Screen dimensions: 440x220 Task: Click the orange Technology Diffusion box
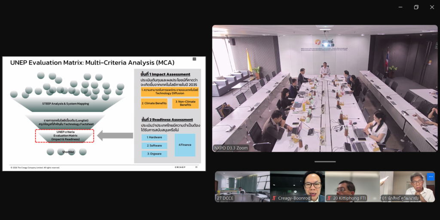(170, 92)
